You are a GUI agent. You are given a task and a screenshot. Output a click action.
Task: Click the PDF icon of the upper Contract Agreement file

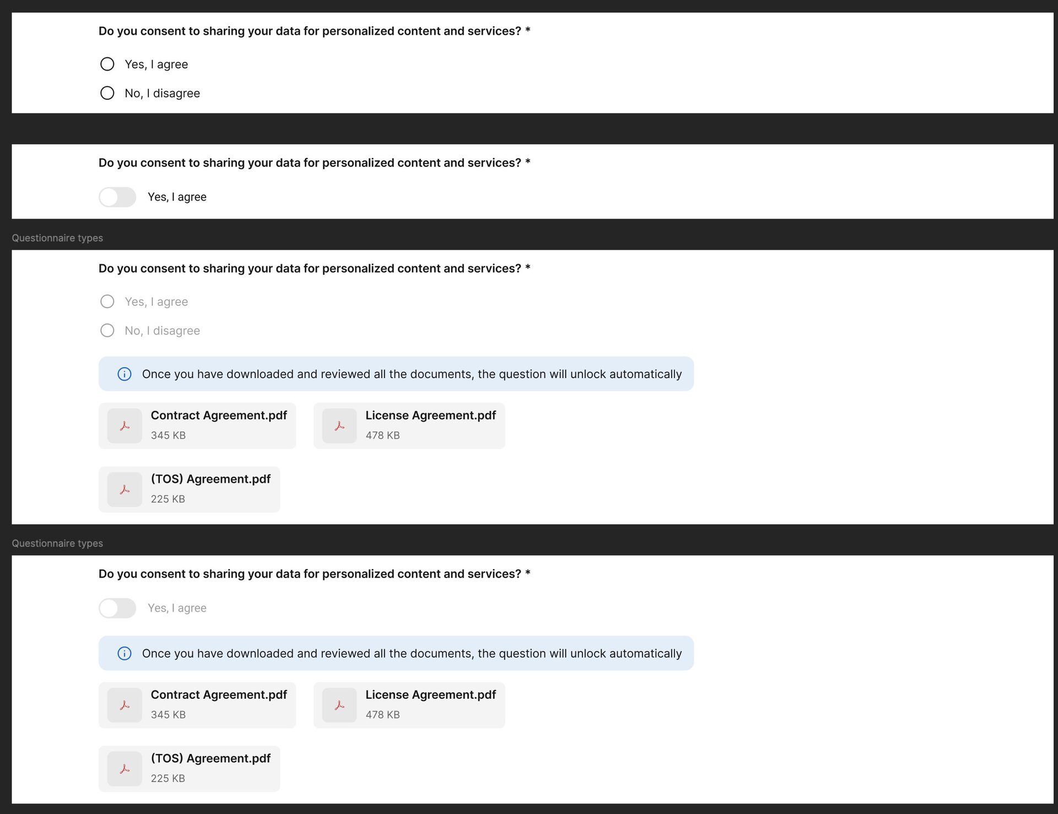click(x=125, y=426)
